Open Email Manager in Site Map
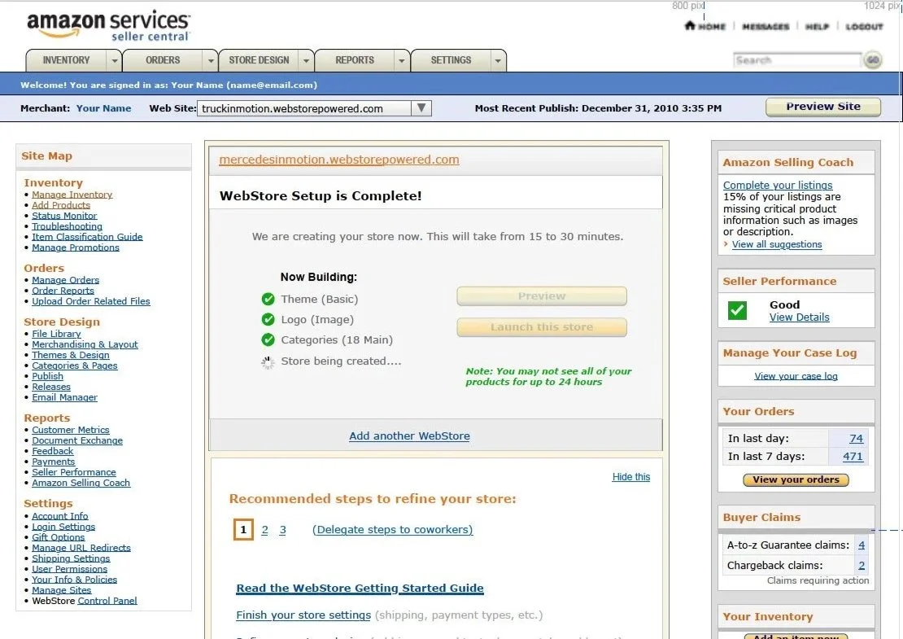The image size is (903, 639). pyautogui.click(x=64, y=397)
